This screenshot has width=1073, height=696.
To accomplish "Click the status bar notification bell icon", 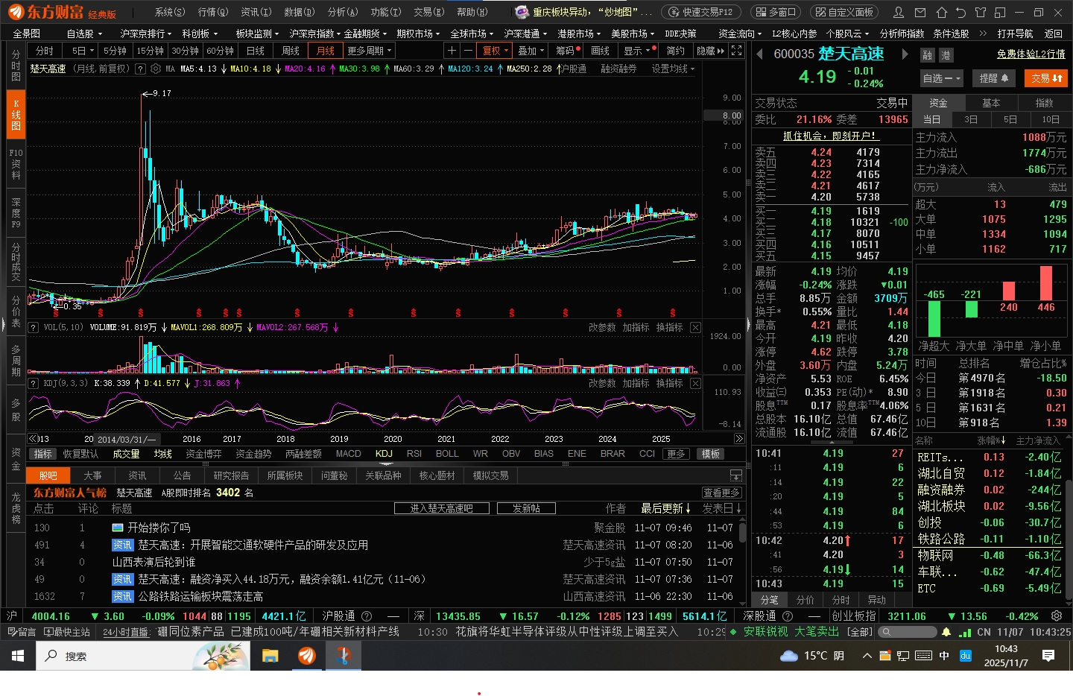I will [x=946, y=632].
